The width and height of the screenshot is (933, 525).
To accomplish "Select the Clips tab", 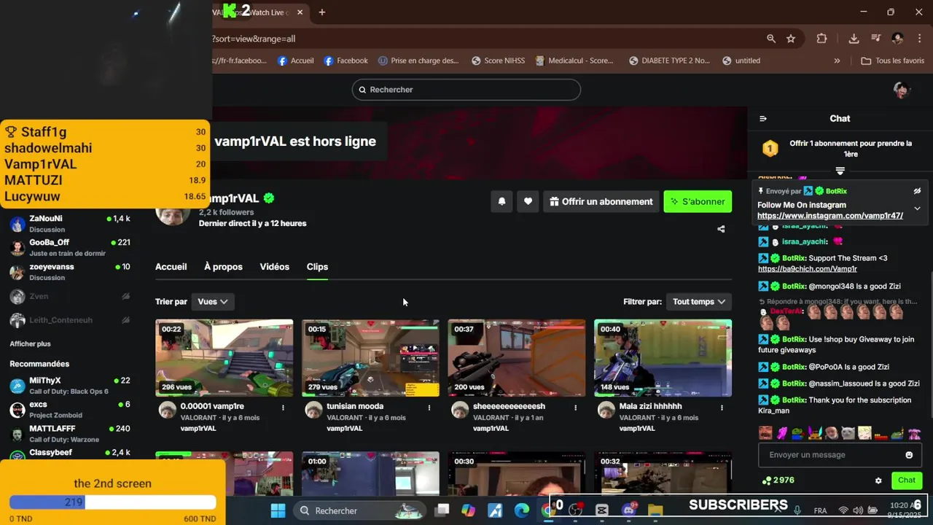I will click(x=317, y=267).
